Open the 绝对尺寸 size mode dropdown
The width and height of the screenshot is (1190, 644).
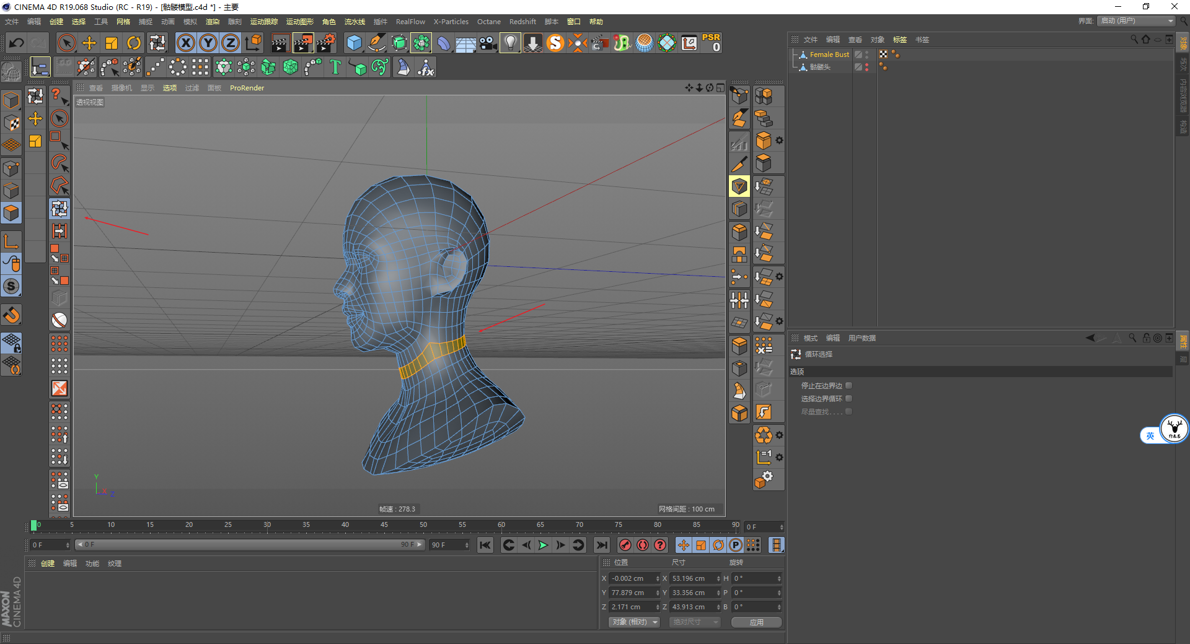pos(694,622)
